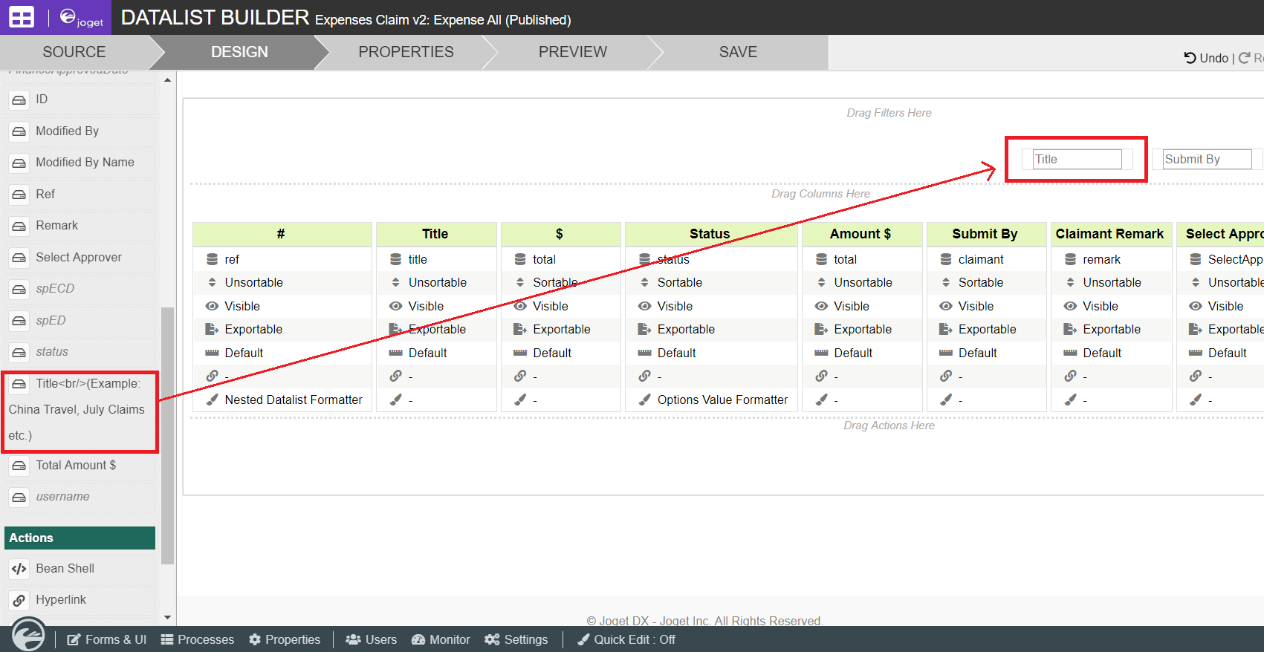Select the 'Title<br/>(Example: China Travel' palette field
1264x652 pixels.
(80, 410)
